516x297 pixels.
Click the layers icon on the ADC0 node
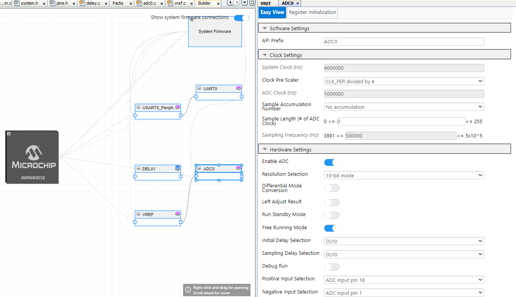tap(238, 168)
